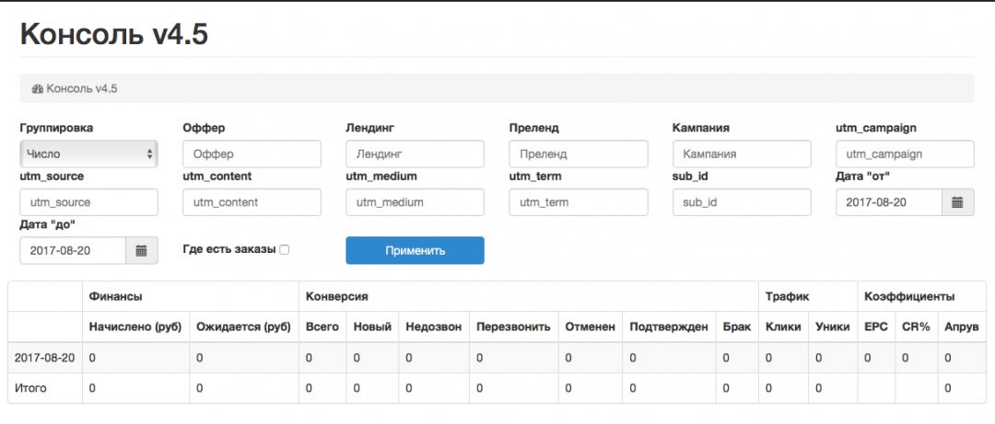Viewport: 995px width, 424px height.
Task: Click the Апрув column header
Action: tap(962, 327)
